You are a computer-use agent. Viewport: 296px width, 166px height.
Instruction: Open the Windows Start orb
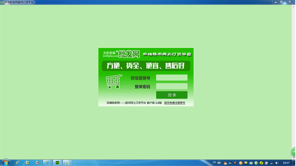[6, 163]
